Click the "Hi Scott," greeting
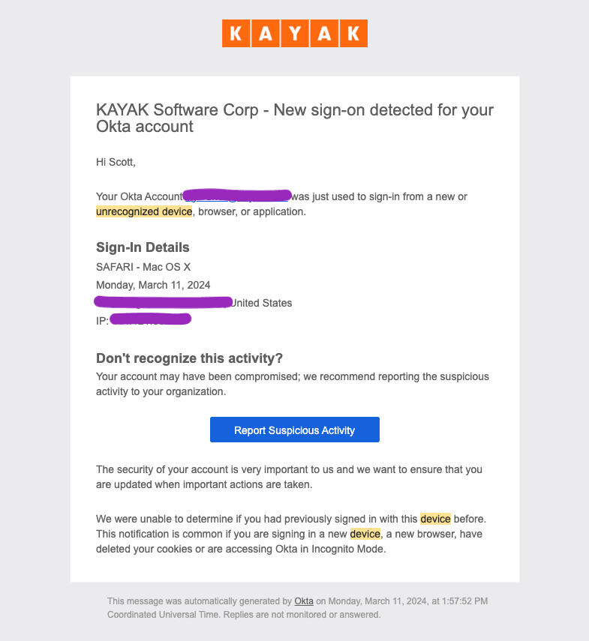The width and height of the screenshot is (589, 641). [x=113, y=161]
